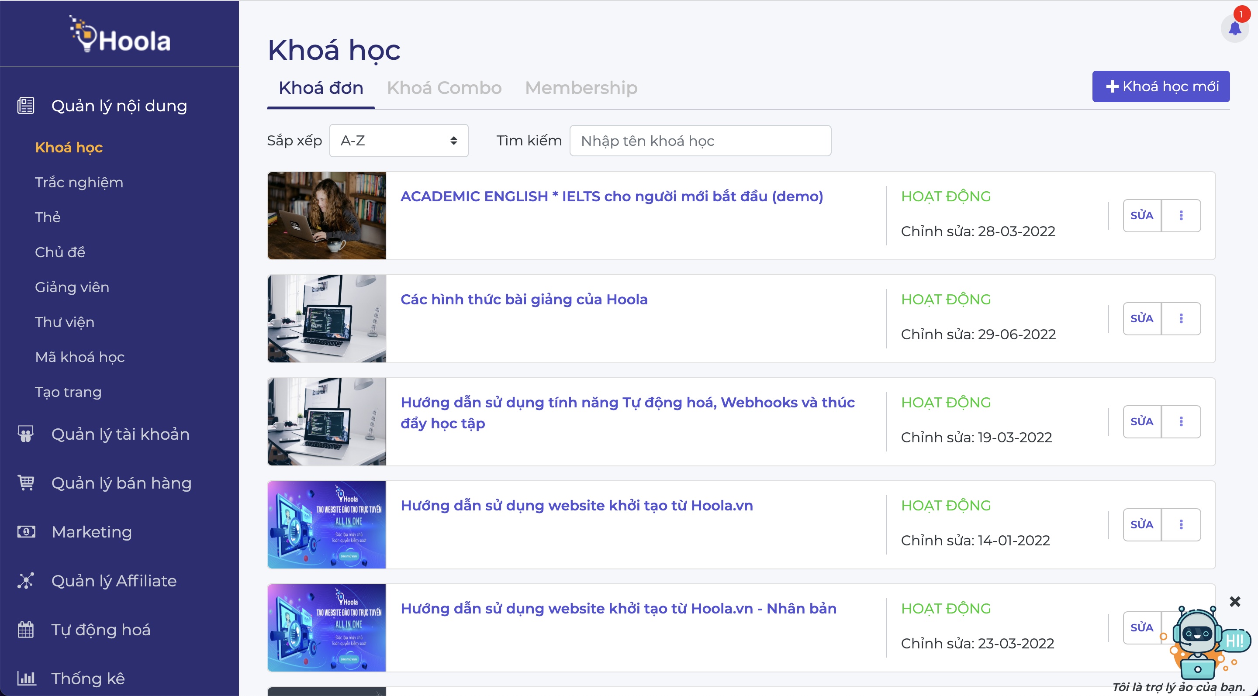Click Hướng dẫn sử dụng website Hoola.vn thumbnail
This screenshot has height=696, width=1258.
[x=327, y=525]
